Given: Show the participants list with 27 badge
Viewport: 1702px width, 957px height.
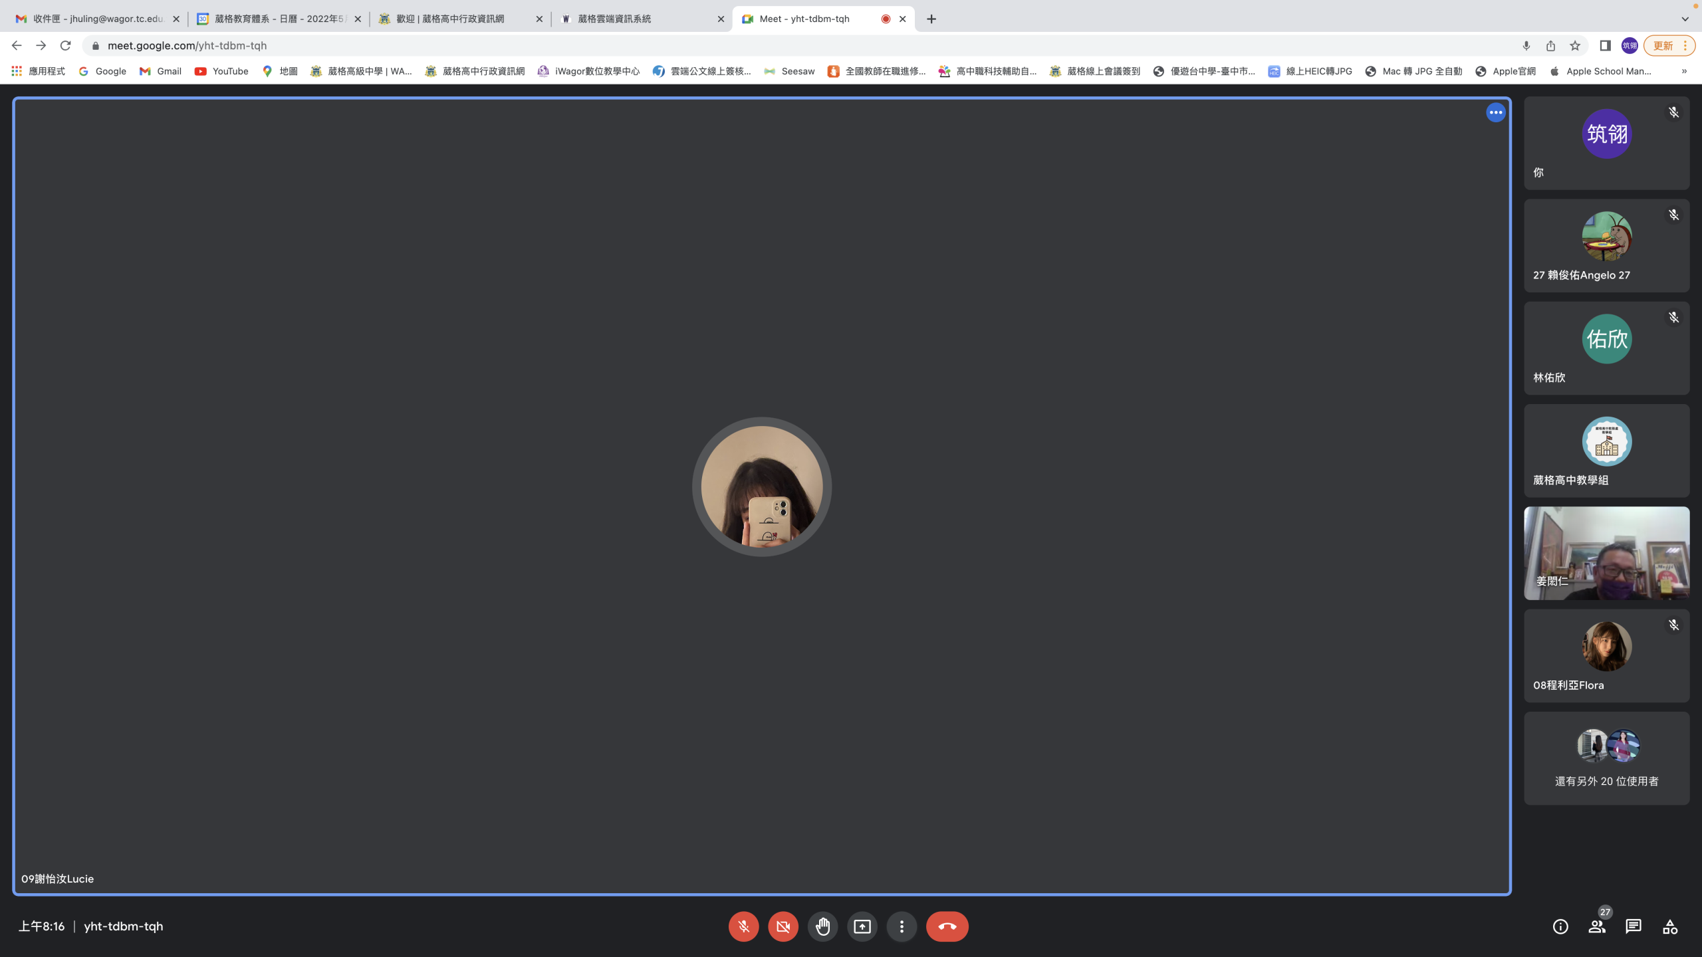Looking at the screenshot, I should pos(1597,926).
